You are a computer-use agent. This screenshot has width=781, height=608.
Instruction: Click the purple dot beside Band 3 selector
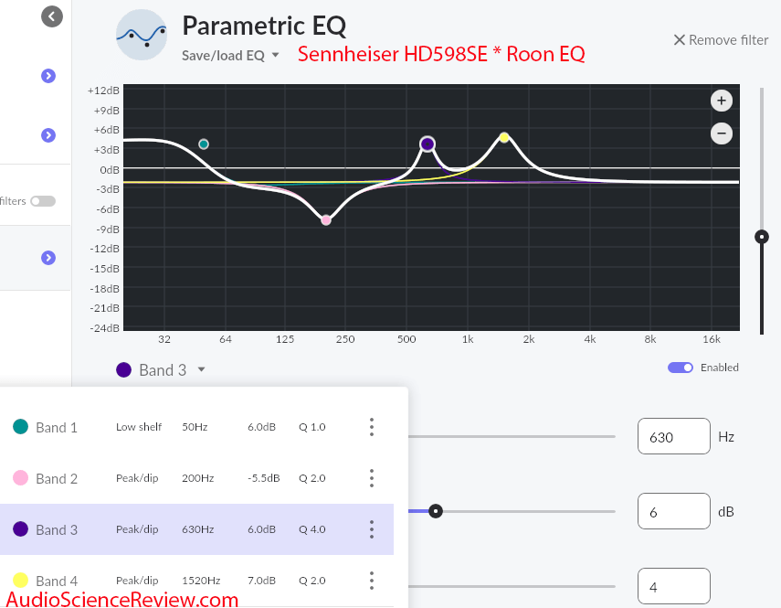click(x=123, y=369)
